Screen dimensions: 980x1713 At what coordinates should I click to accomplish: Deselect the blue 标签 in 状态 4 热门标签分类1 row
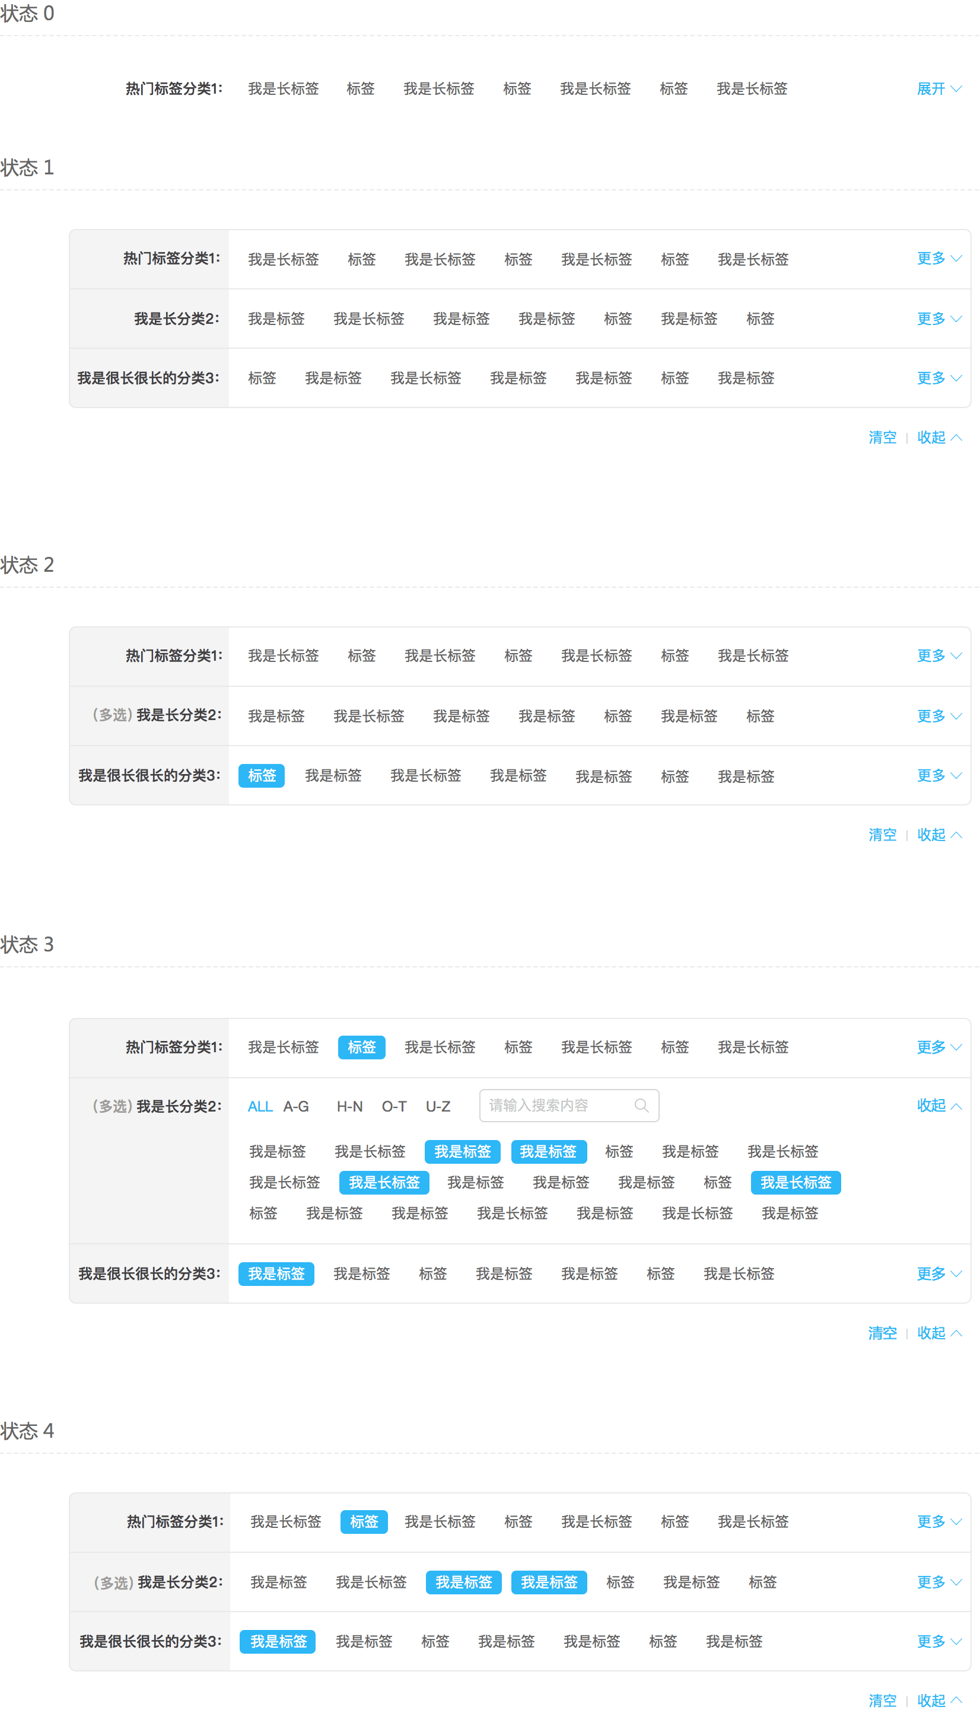(x=364, y=1522)
